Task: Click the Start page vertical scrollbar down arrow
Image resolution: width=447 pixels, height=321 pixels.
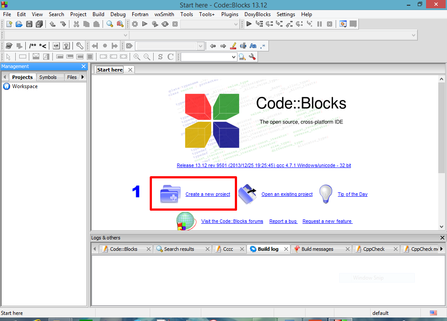Action: point(441,227)
